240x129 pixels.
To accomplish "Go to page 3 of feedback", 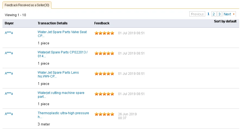I will (x=219, y=14).
